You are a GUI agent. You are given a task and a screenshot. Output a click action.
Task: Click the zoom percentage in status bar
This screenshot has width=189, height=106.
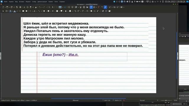click(x=175, y=100)
